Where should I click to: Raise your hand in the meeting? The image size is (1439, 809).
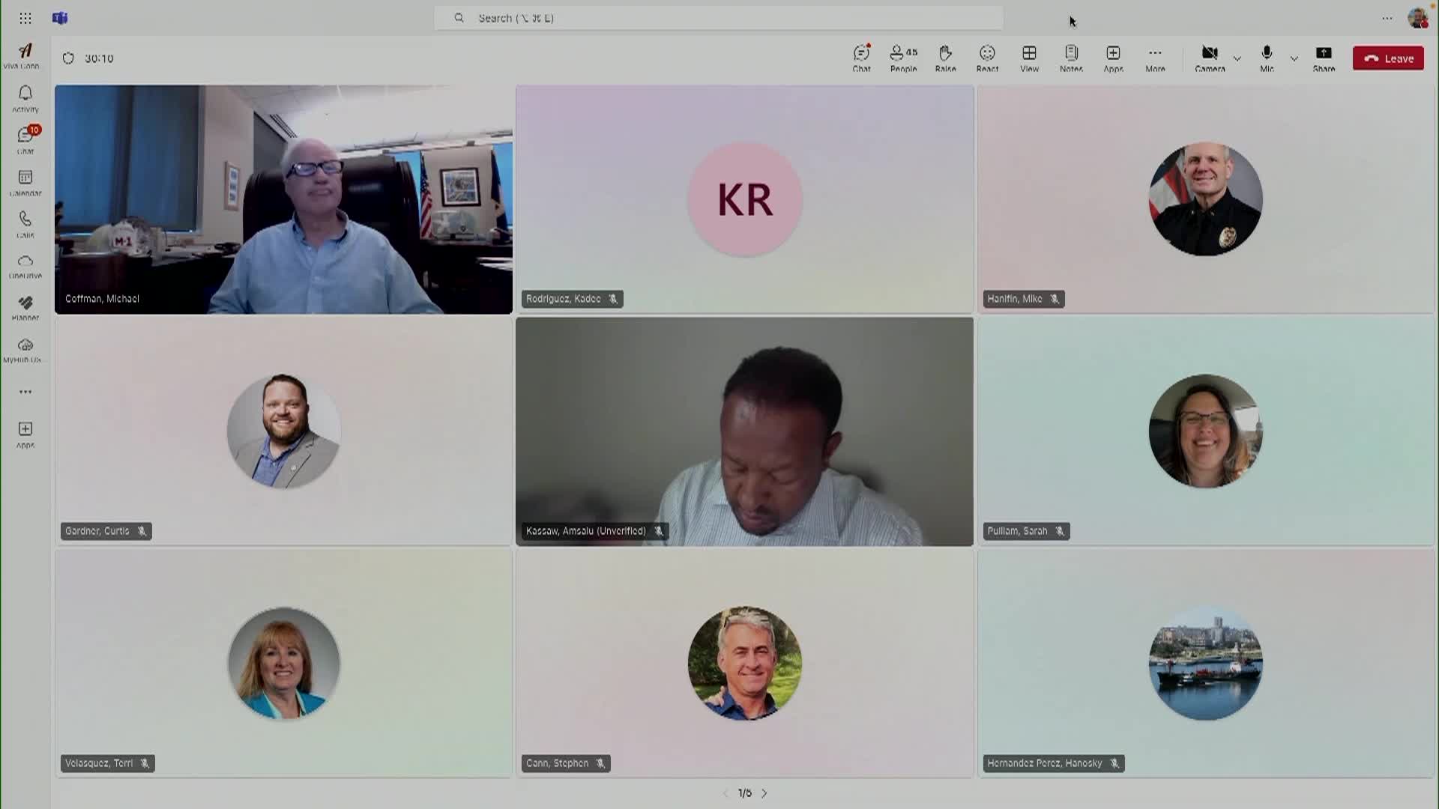[x=945, y=58]
